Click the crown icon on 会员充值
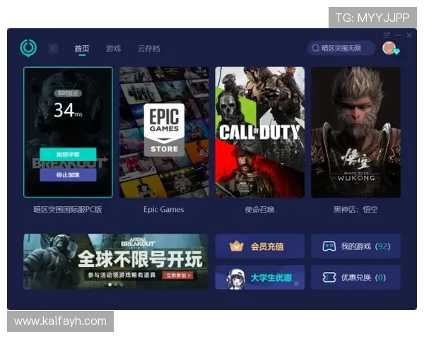Screen dimensions: 424x339 pyautogui.click(x=236, y=246)
